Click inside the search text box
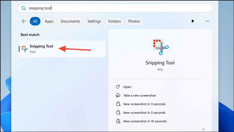Image resolution: width=234 pixels, height=132 pixels. tap(115, 8)
